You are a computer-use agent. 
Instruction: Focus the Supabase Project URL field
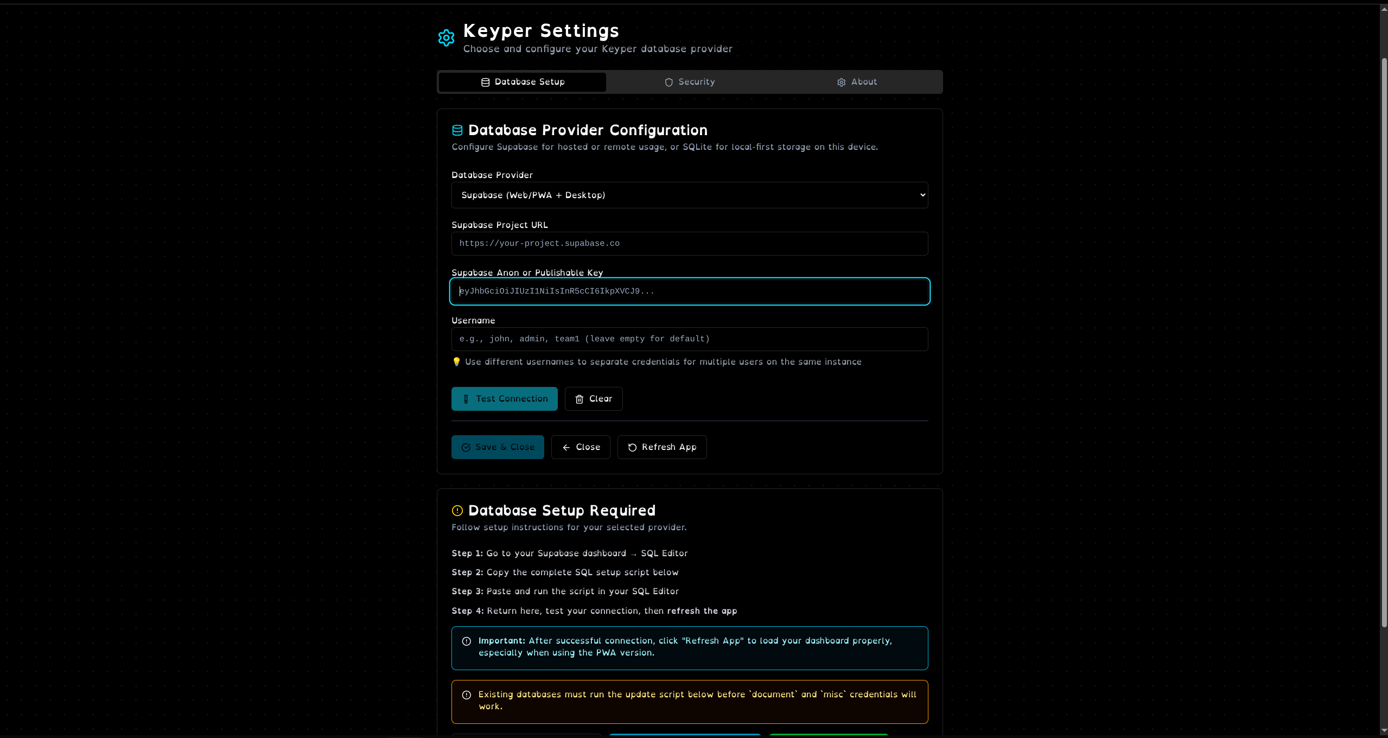click(x=690, y=244)
